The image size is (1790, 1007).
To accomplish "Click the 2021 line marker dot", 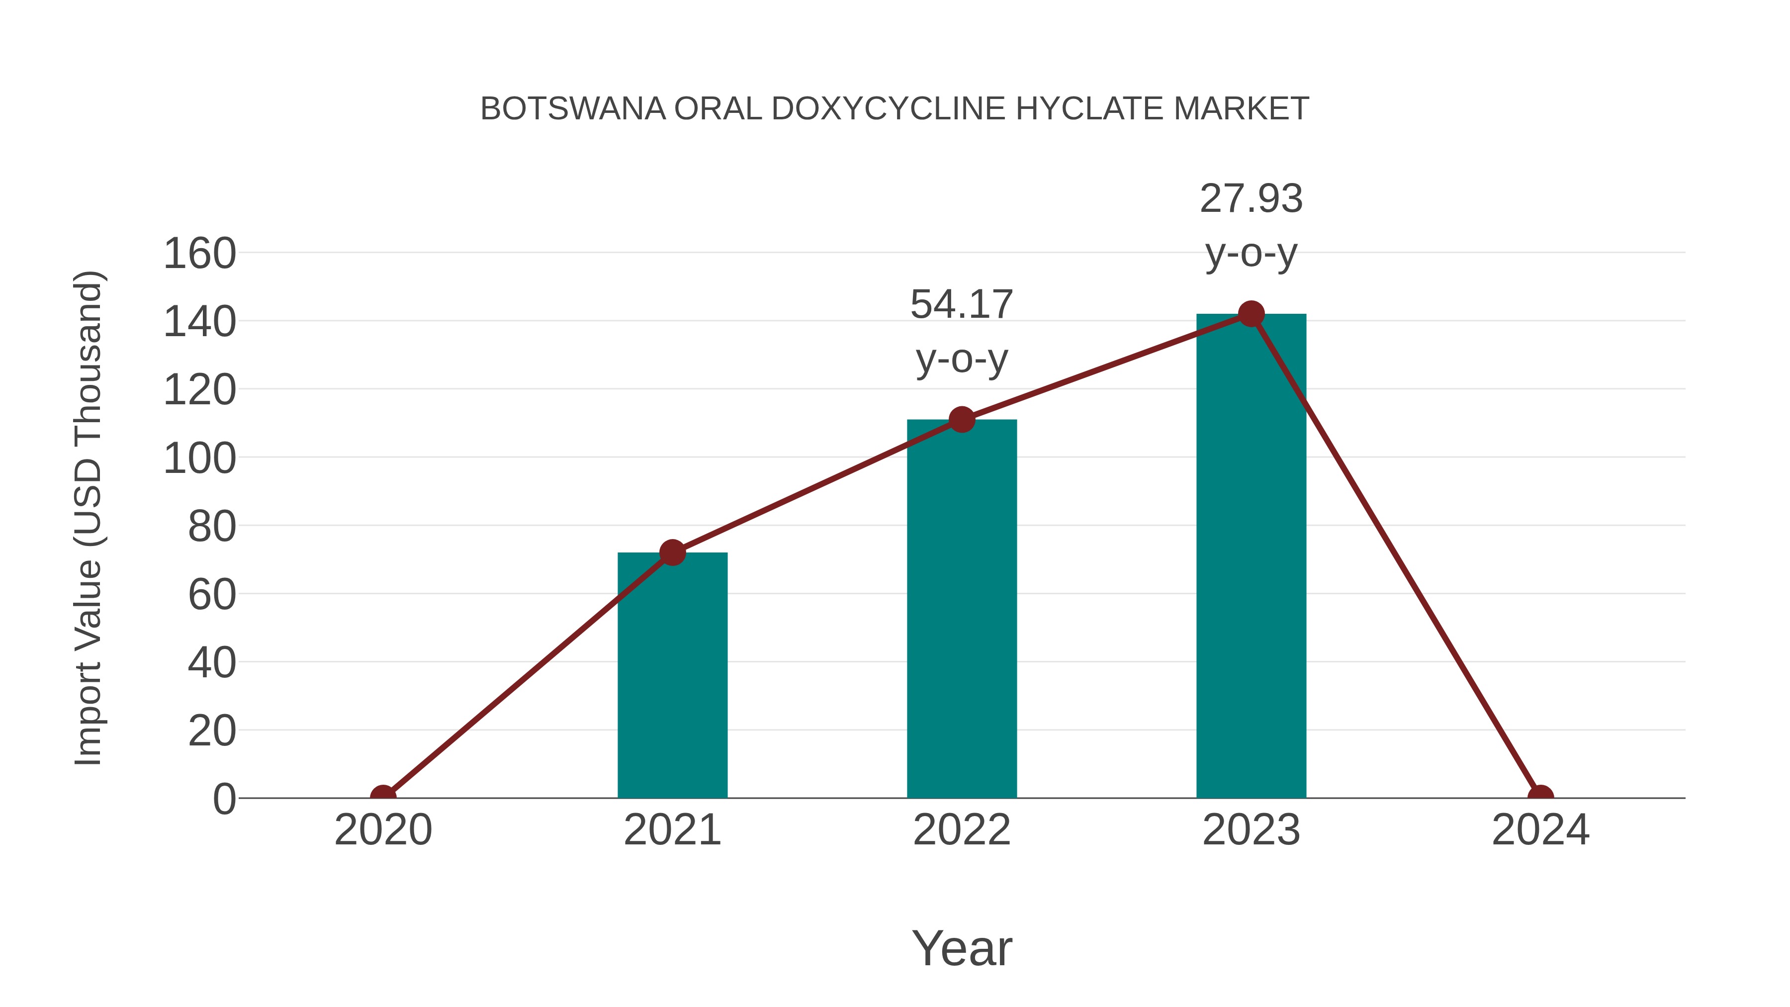I will pos(672,552).
